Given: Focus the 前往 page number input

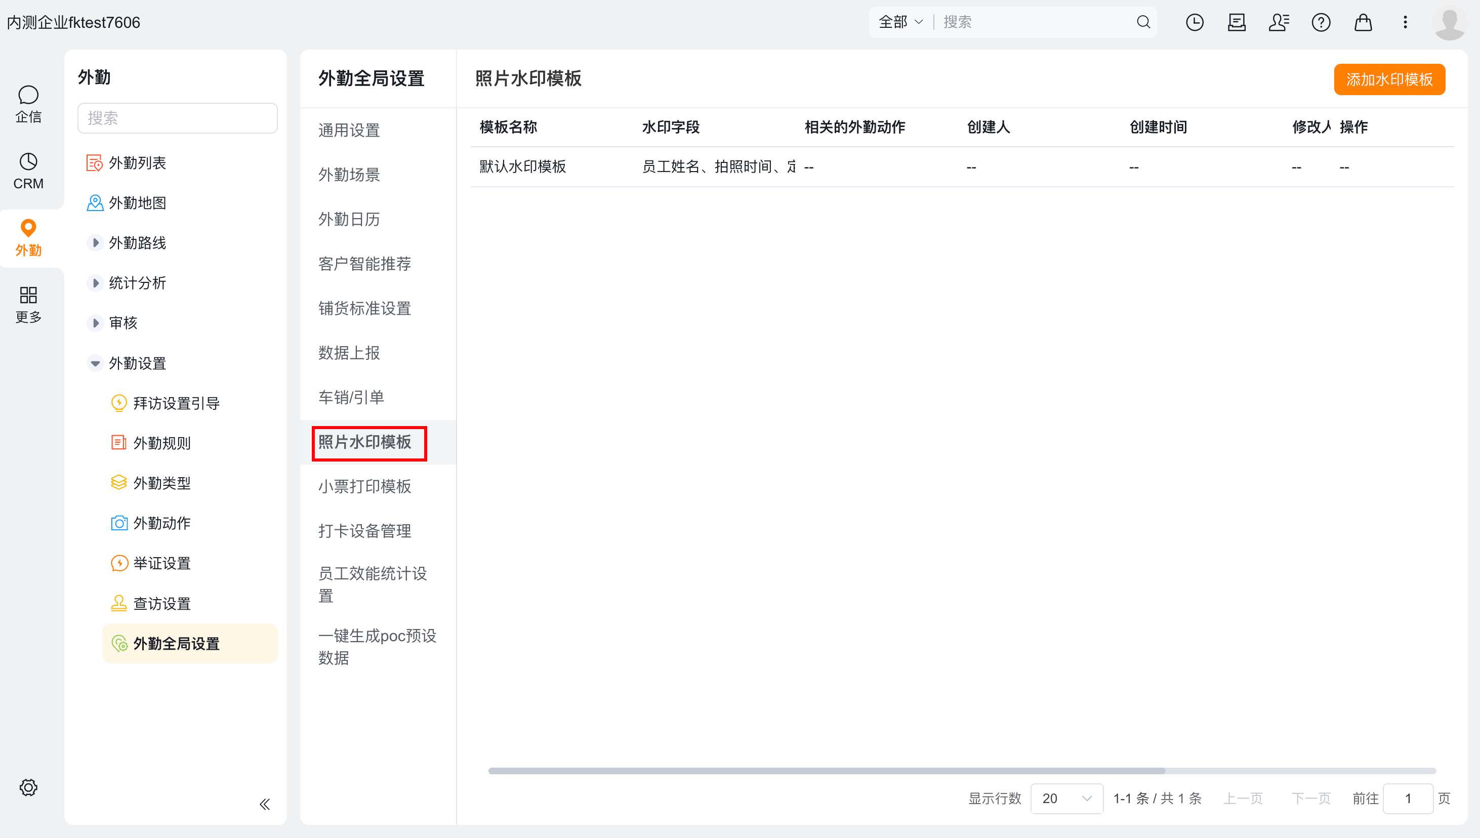Looking at the screenshot, I should pos(1408,799).
